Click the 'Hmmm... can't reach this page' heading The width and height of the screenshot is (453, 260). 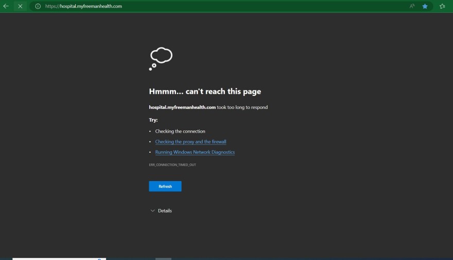(205, 91)
